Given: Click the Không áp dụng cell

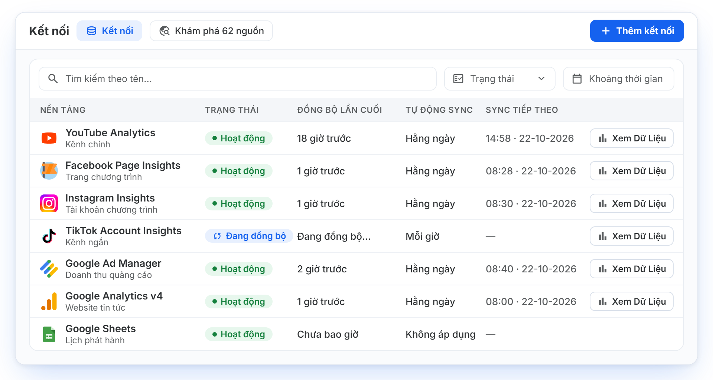Looking at the screenshot, I should coord(440,334).
